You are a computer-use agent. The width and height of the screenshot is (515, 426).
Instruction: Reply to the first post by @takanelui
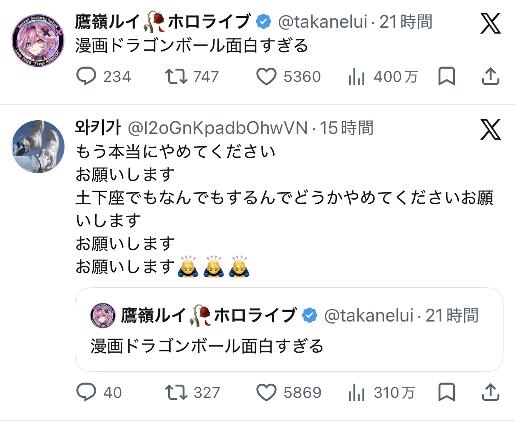pyautogui.click(x=86, y=77)
